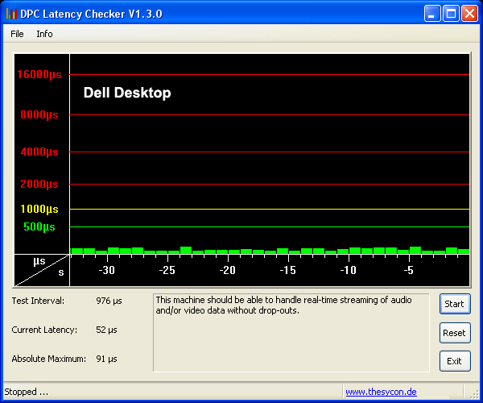Click the 16000µs axis label
Image resolution: width=483 pixels, height=403 pixels.
coord(39,74)
